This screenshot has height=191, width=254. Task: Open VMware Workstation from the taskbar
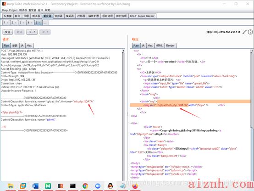pyautogui.click(x=23, y=186)
